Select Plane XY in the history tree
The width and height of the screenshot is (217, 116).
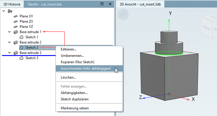coord(26,16)
